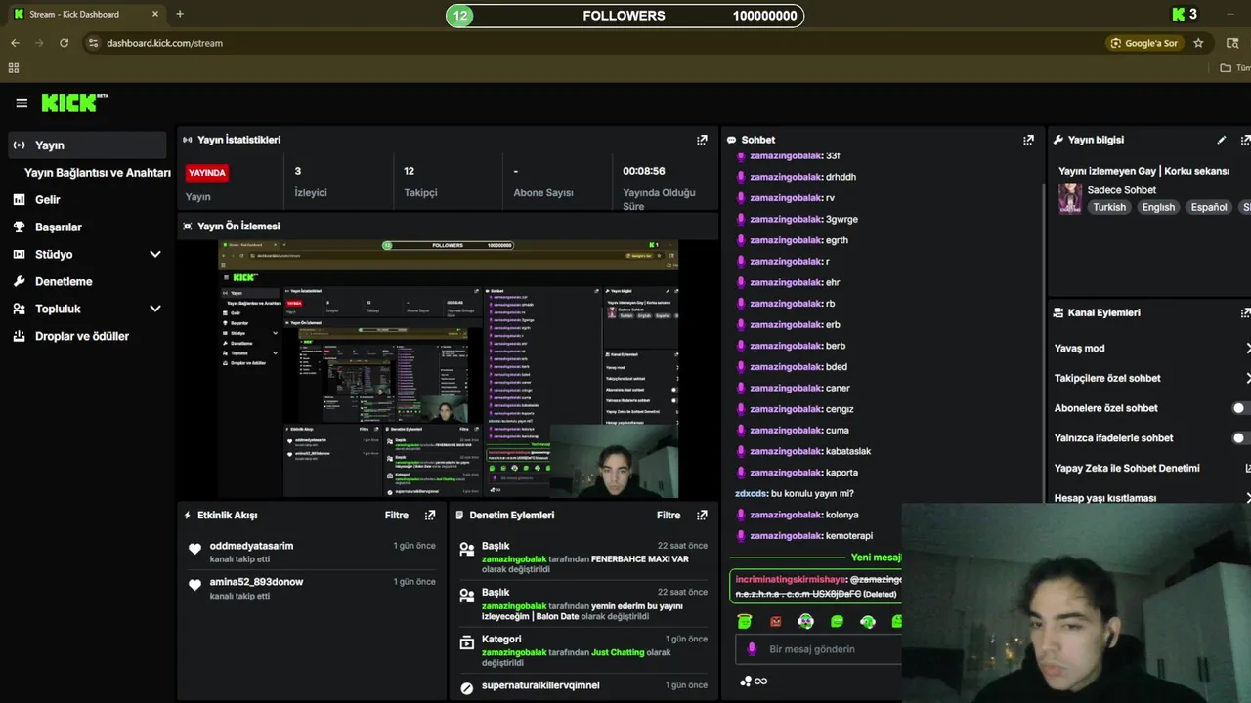Jump to Yeni mesaj indicator in chat

pos(876,558)
